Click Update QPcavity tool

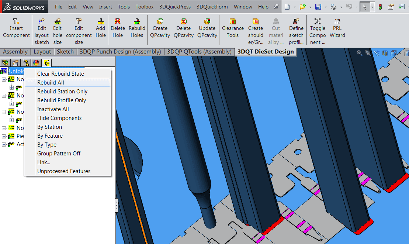coord(207,28)
